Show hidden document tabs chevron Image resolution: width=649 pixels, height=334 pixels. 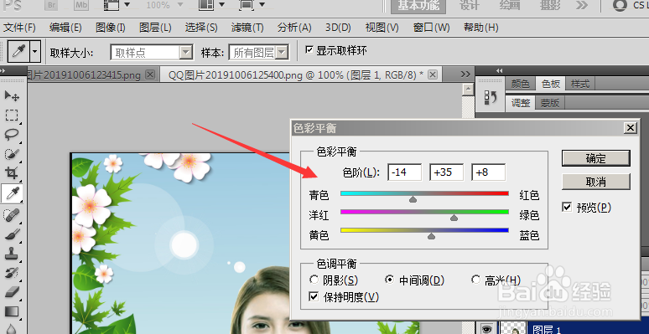pos(465,75)
